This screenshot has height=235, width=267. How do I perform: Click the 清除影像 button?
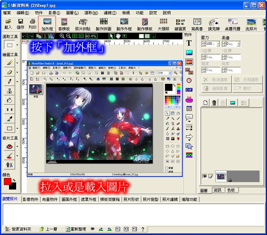pyautogui.click(x=216, y=88)
